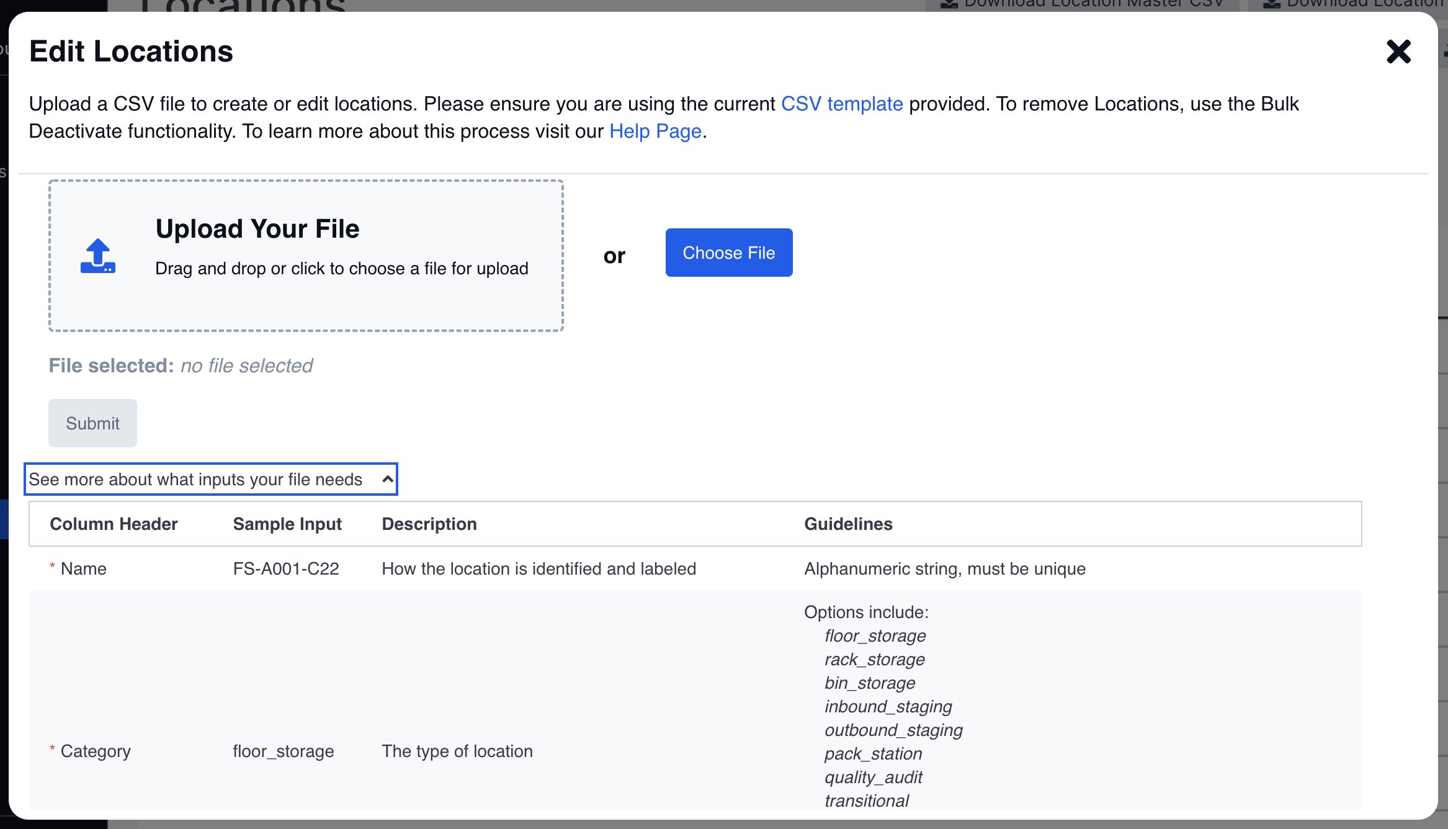Screen dimensions: 1448x829
Task: Click the Sample Input table heading
Action: tap(287, 524)
